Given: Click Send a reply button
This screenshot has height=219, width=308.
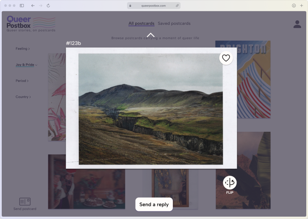Looking at the screenshot, I should point(154,205).
